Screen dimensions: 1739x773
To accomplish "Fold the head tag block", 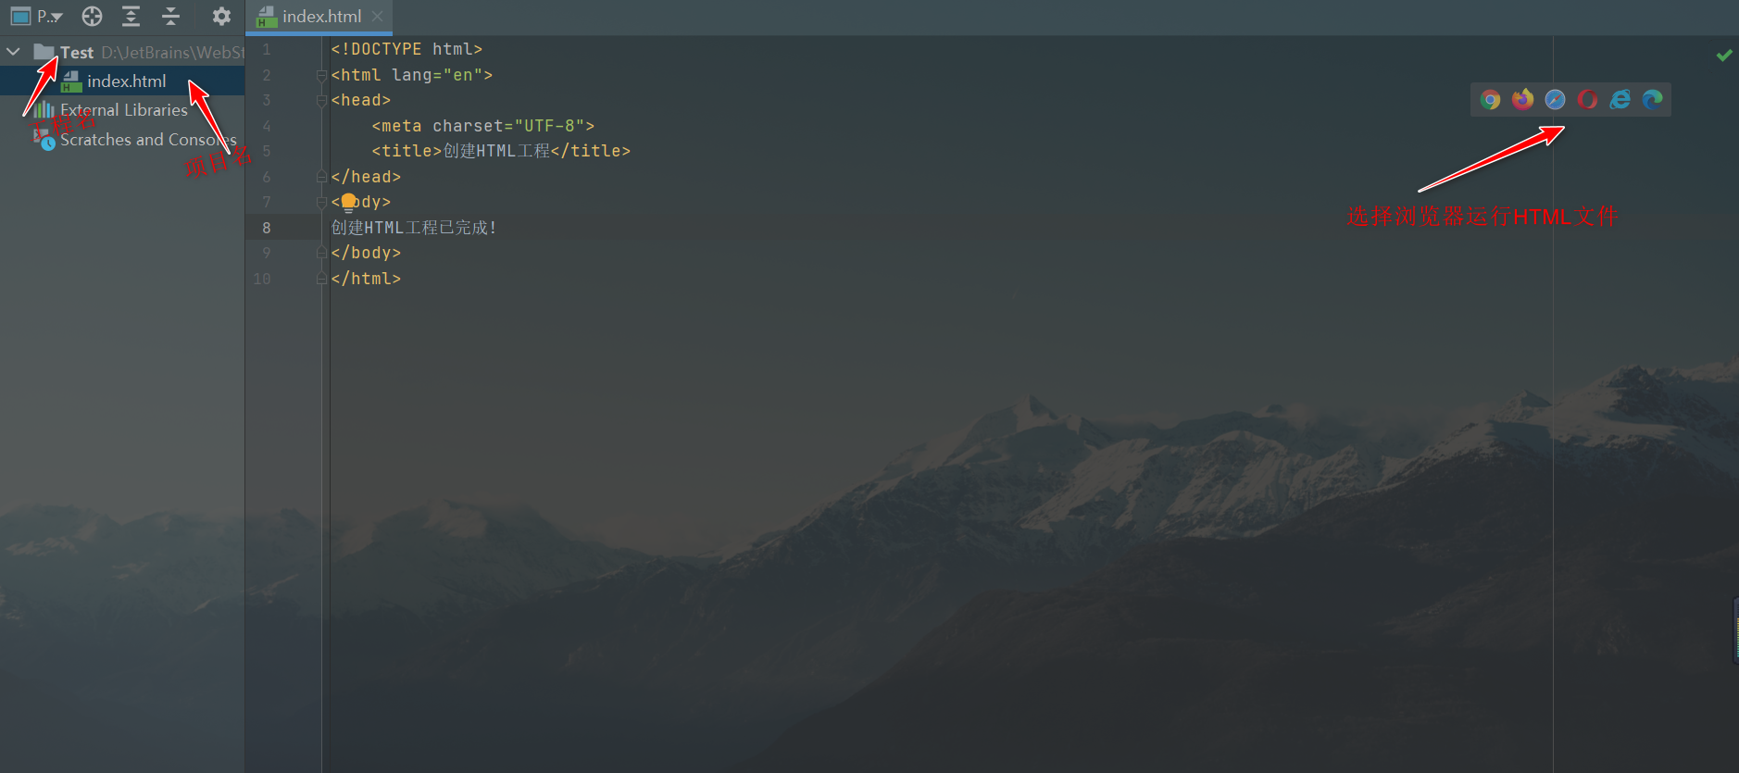I will (321, 100).
